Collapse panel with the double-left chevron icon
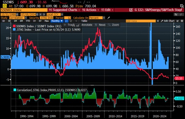This screenshot has height=119, width=185. [158, 21]
